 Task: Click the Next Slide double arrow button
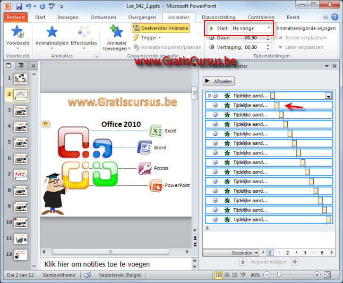click(x=195, y=245)
